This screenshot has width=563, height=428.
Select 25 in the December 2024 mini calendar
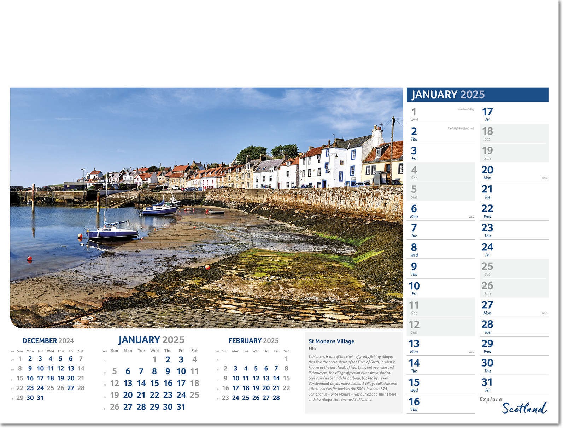[51, 388]
